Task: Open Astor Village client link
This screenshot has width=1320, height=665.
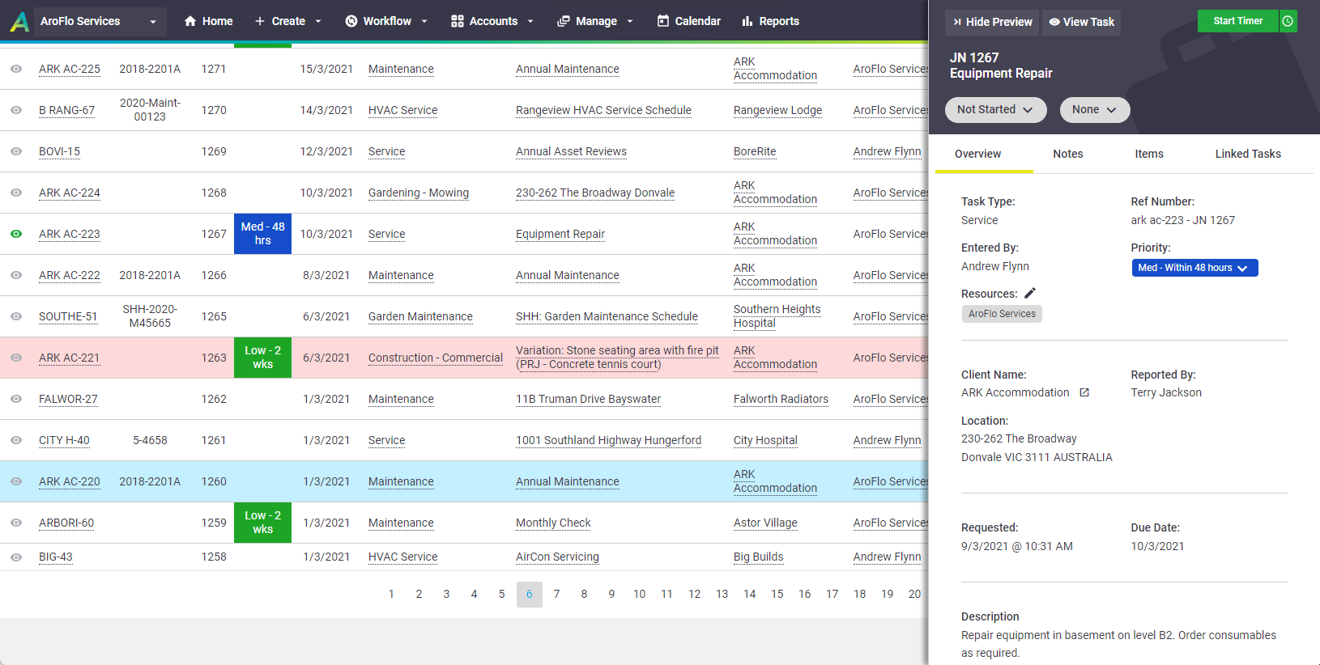Action: [765, 523]
